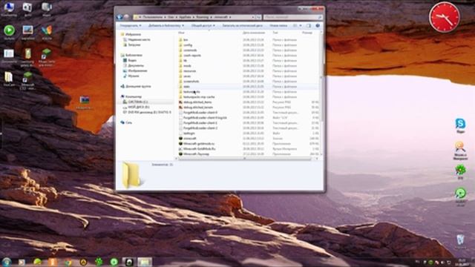Click the Roaming segment in the address bar
Viewport: 475px width, 267px height.
pyautogui.click(x=203, y=17)
